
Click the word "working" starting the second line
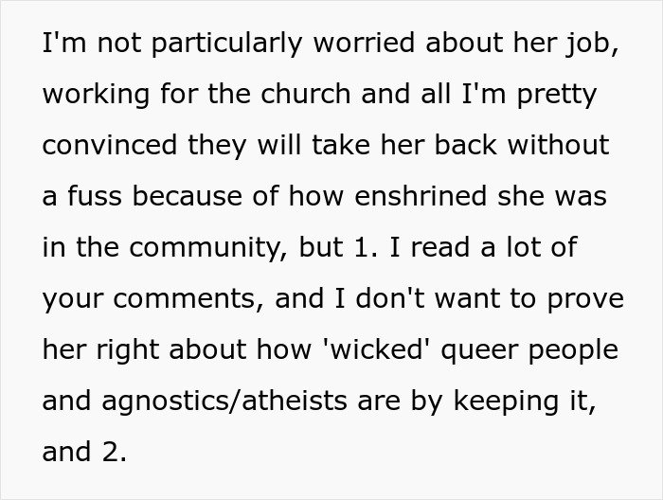click(96, 95)
